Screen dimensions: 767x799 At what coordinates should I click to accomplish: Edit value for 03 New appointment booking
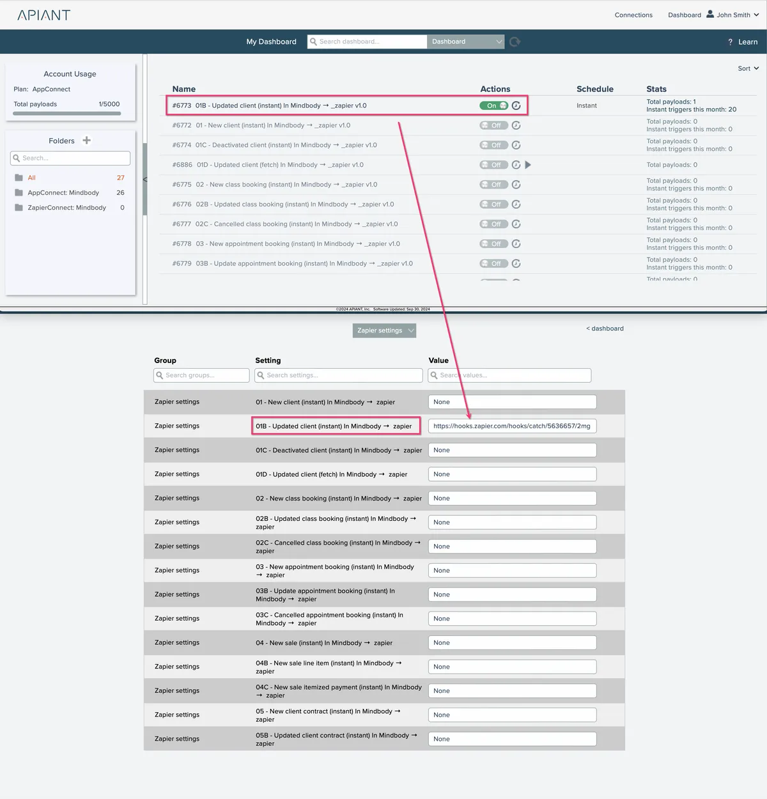coord(512,570)
